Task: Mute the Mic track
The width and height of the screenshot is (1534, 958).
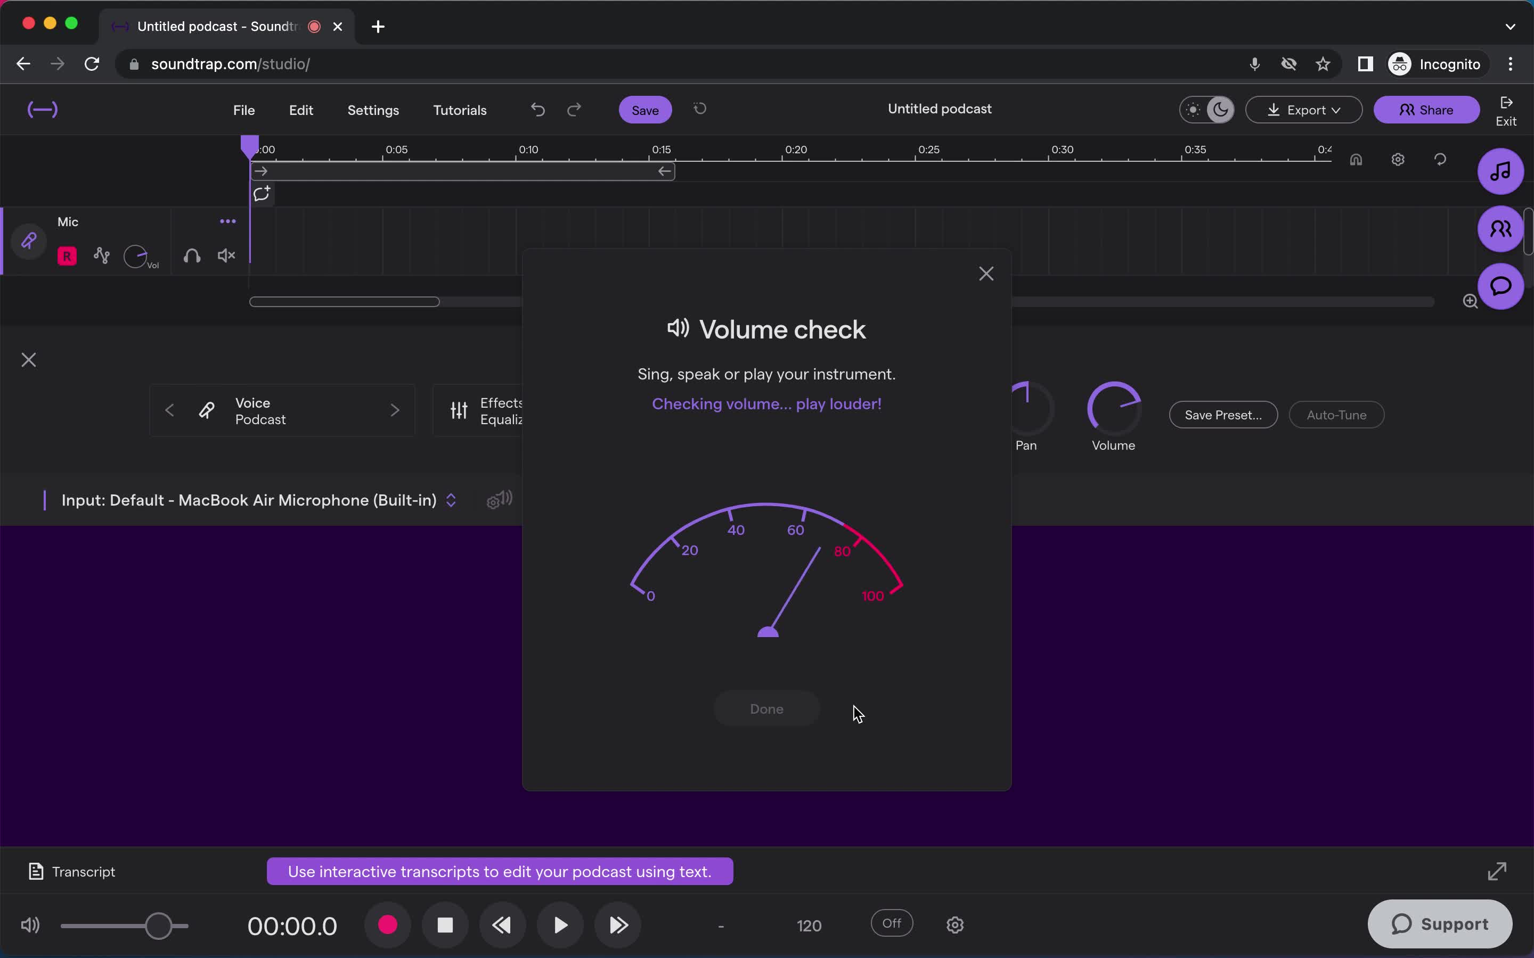Action: click(x=226, y=255)
